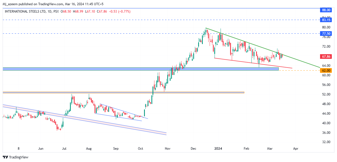Click the 36.00 tick on price scale
The height and width of the screenshot is (162, 337).
click(x=326, y=133)
